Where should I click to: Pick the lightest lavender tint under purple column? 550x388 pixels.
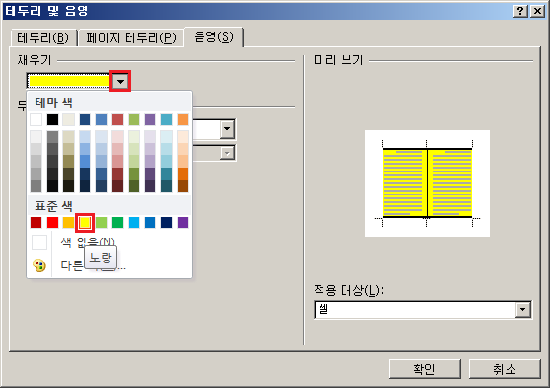coord(150,137)
